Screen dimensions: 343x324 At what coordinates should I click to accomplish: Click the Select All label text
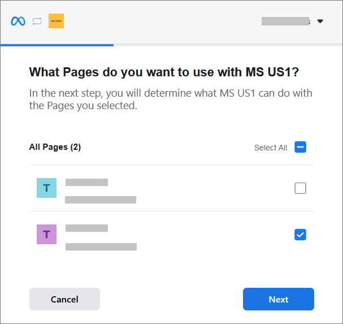tap(270, 148)
